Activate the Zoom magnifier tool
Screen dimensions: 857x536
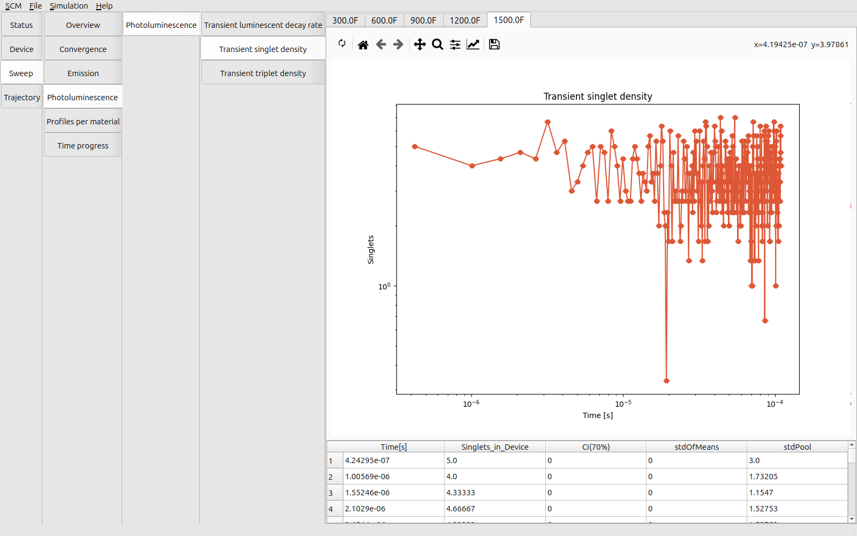click(438, 44)
